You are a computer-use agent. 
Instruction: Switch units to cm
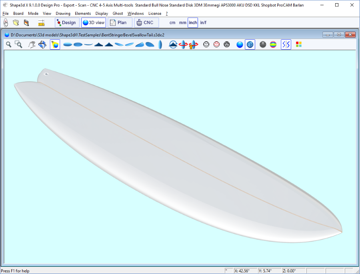[x=172, y=23]
